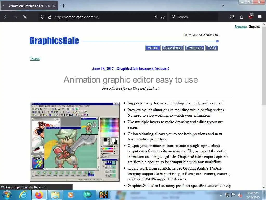Open the Windows Start button
The height and width of the screenshot is (200, 266).
(x=7, y=195)
